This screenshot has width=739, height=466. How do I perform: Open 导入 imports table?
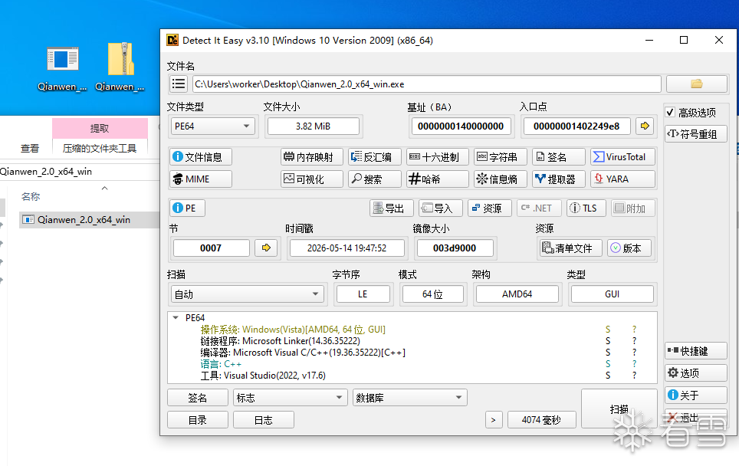click(441, 208)
